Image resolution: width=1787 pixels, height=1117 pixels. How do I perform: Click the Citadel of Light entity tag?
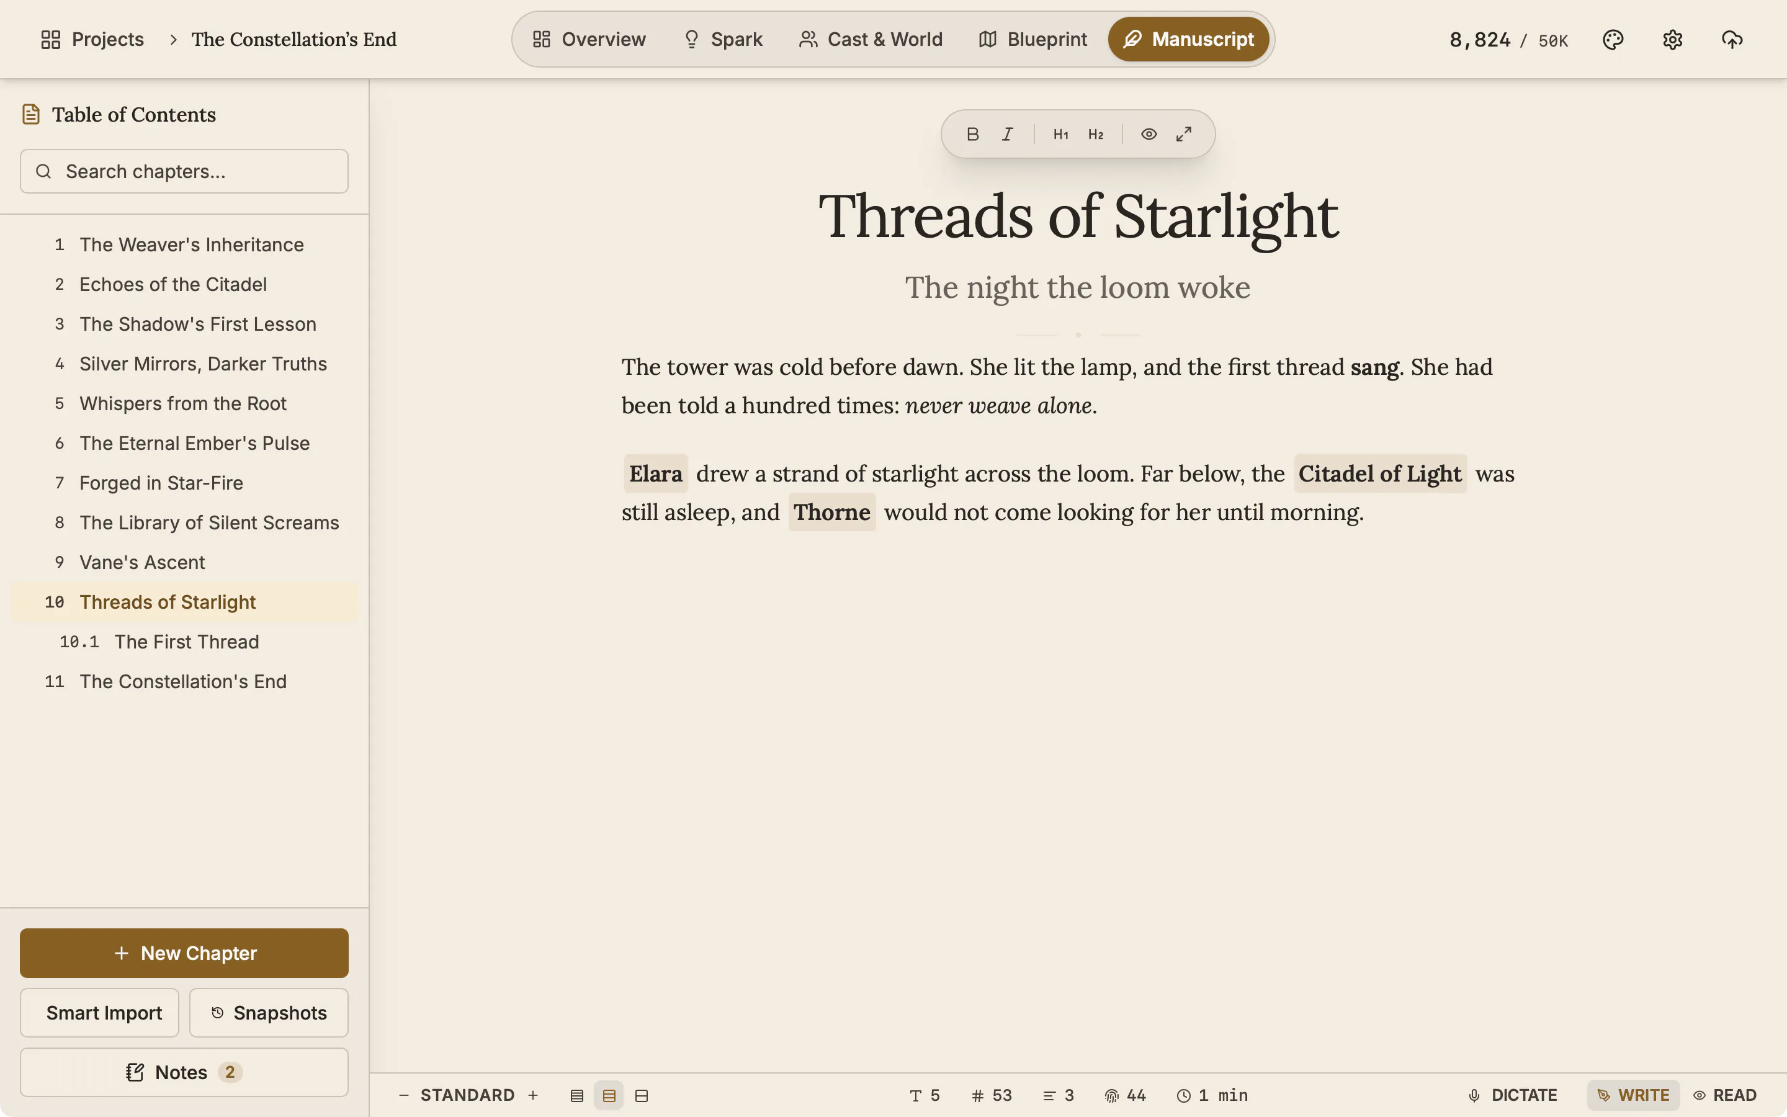[1380, 473]
